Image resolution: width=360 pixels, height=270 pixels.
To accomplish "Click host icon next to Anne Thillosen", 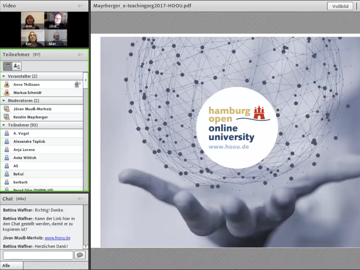I will pyautogui.click(x=7, y=84).
